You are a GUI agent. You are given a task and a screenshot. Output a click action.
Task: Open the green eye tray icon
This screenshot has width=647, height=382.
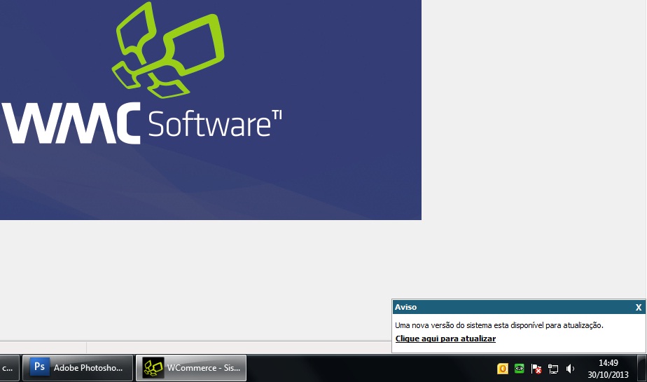click(x=519, y=369)
